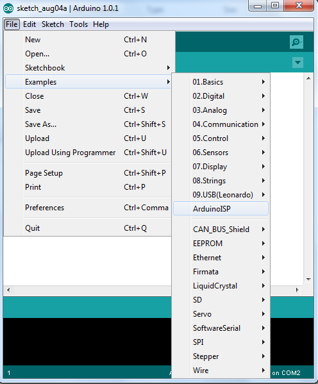Expand the 06.Sensors examples submenu
The height and width of the screenshot is (384, 318).
221,153
